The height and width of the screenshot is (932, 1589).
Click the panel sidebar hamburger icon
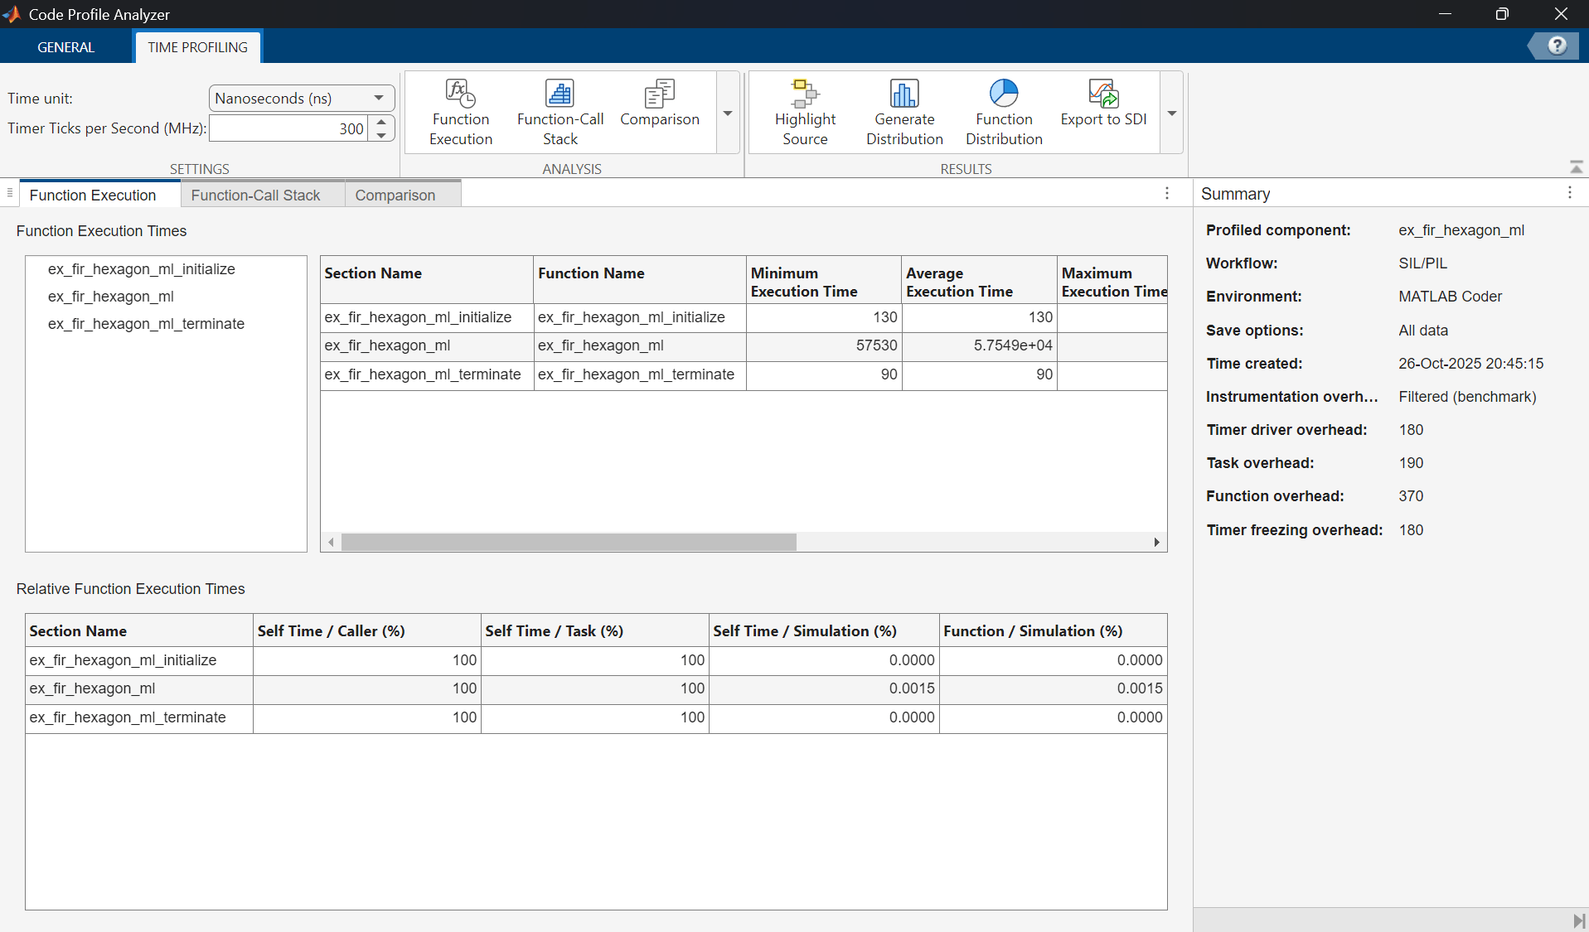click(8, 193)
